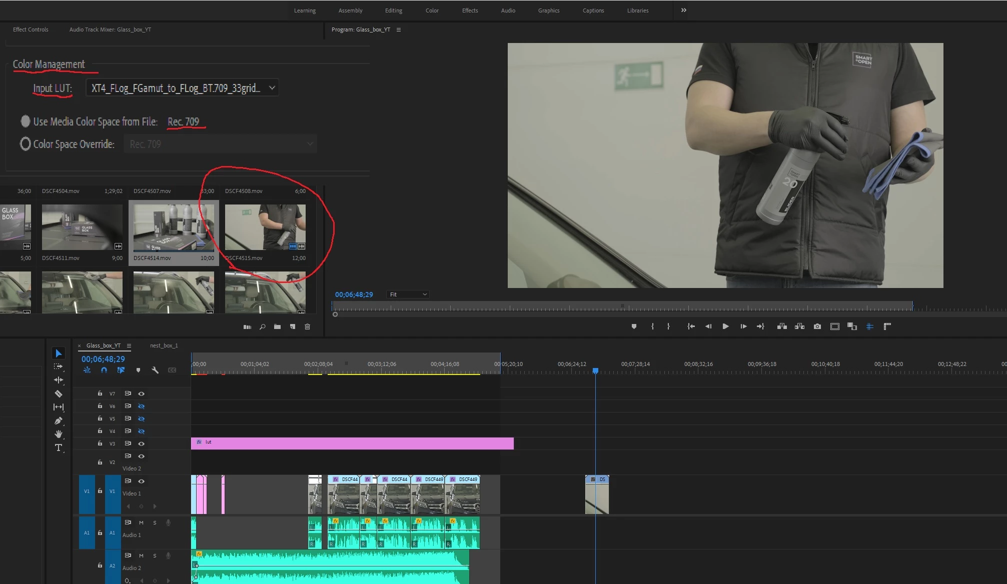Toggle the timeline Snap magnet icon
This screenshot has height=584, width=1007.
click(104, 370)
